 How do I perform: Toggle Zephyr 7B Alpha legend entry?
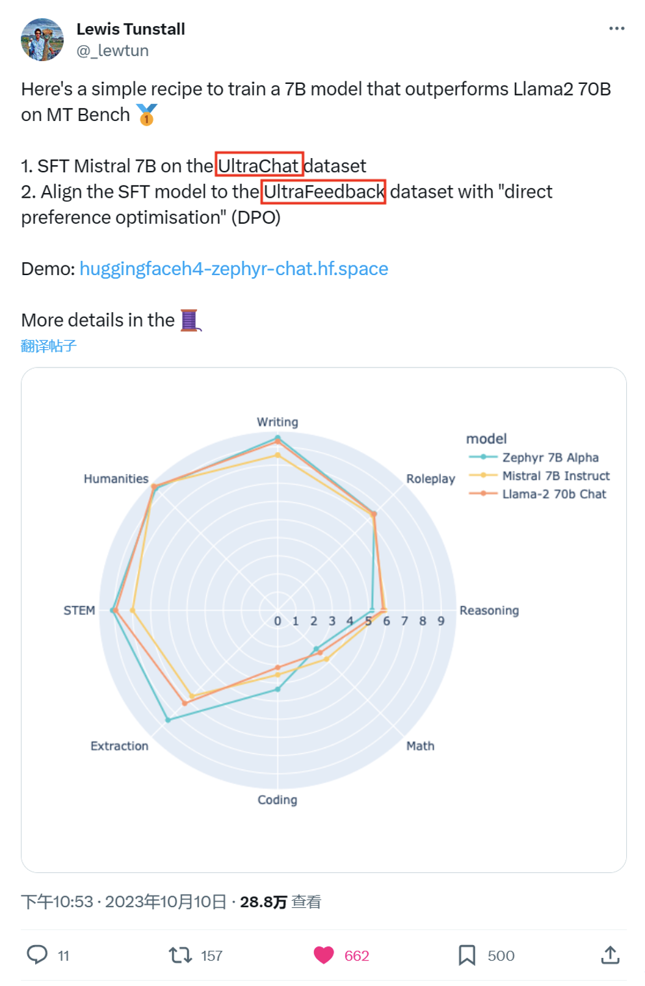(x=534, y=457)
